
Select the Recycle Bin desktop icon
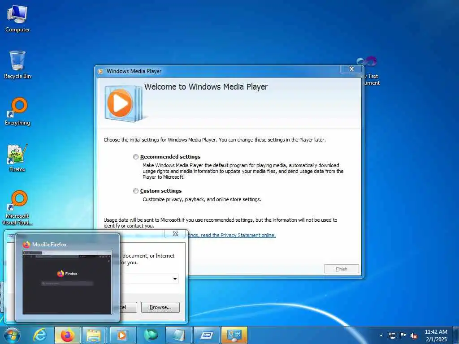pos(17,64)
